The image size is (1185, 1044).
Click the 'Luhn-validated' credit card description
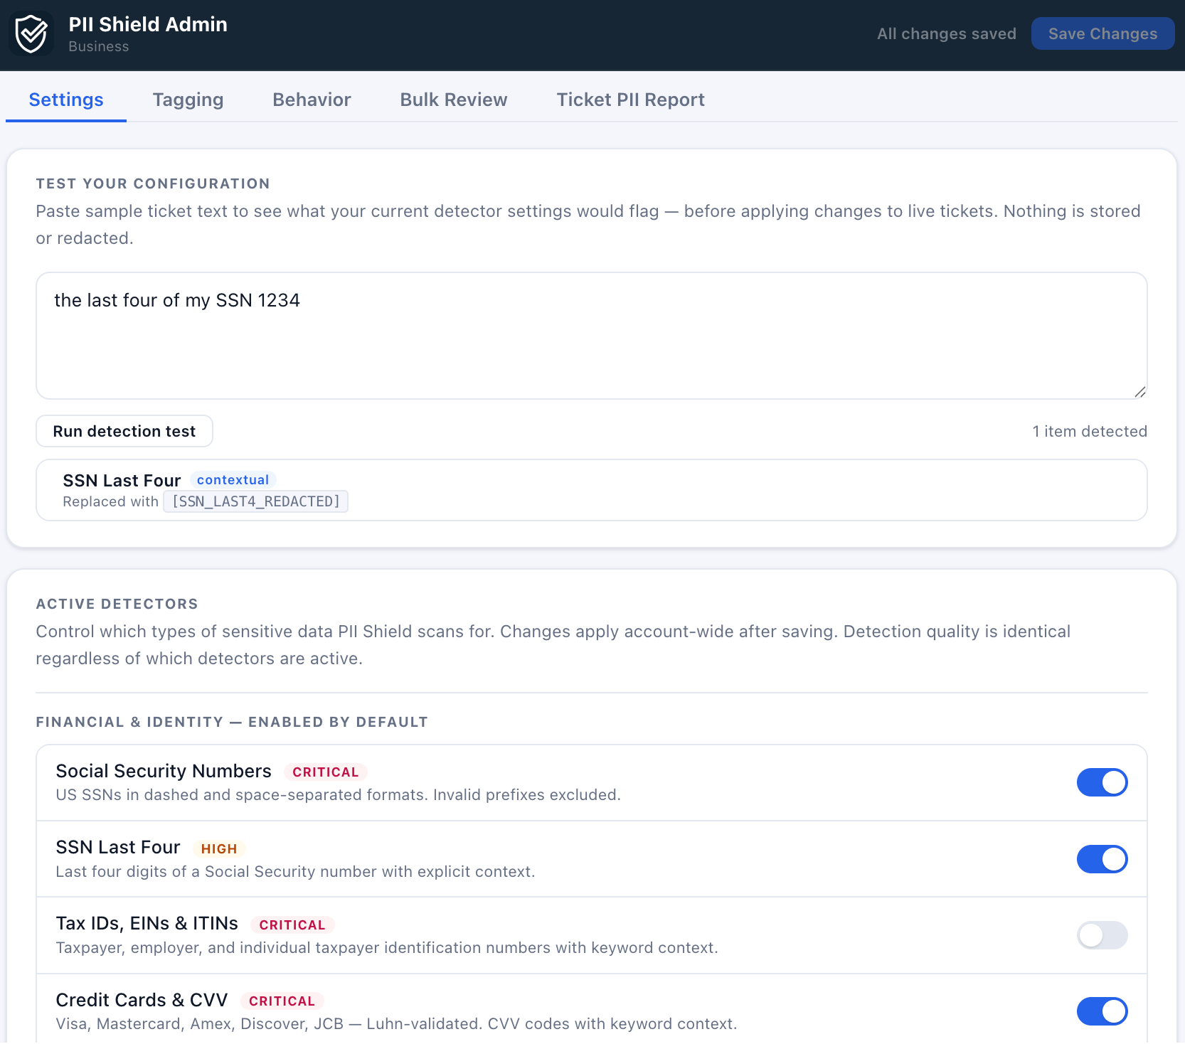click(x=396, y=1023)
